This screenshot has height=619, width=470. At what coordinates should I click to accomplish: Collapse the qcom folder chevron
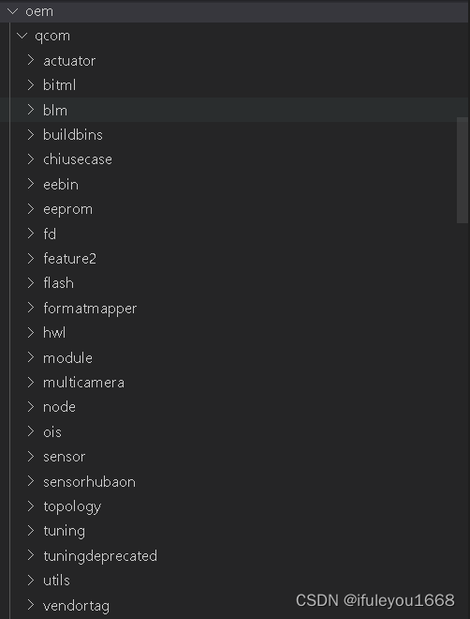(22, 36)
